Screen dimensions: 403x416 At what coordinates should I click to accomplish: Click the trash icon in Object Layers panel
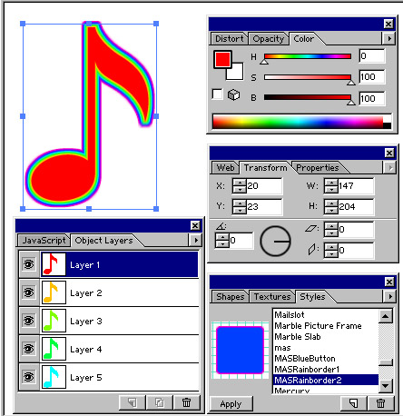coord(187,402)
